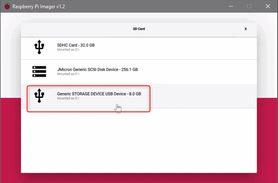Click the disk drive icon beside JMicron device
The height and width of the screenshot is (183, 278).
click(x=39, y=71)
